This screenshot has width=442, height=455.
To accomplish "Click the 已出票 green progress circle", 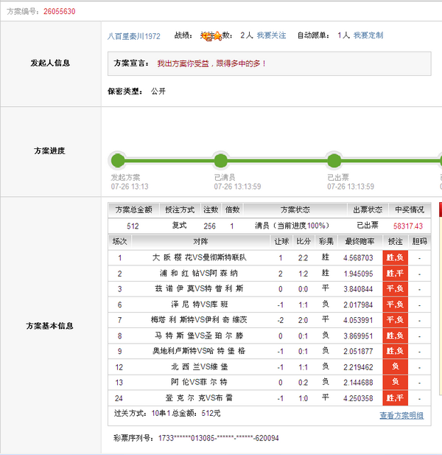I will pos(334,161).
